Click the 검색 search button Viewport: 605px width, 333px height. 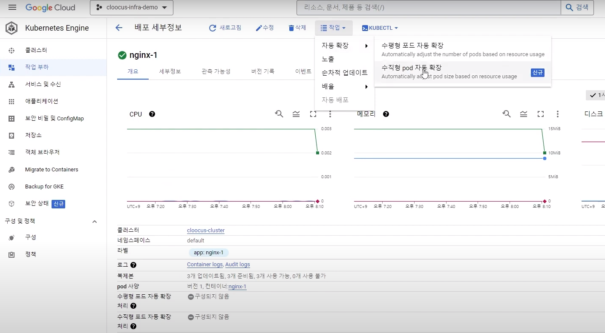click(577, 8)
